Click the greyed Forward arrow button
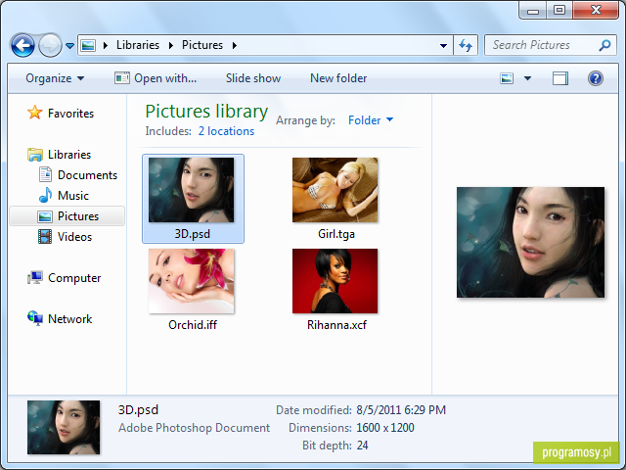 click(50, 46)
